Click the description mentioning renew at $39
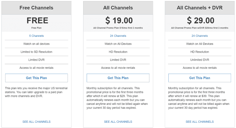 tap(199, 98)
